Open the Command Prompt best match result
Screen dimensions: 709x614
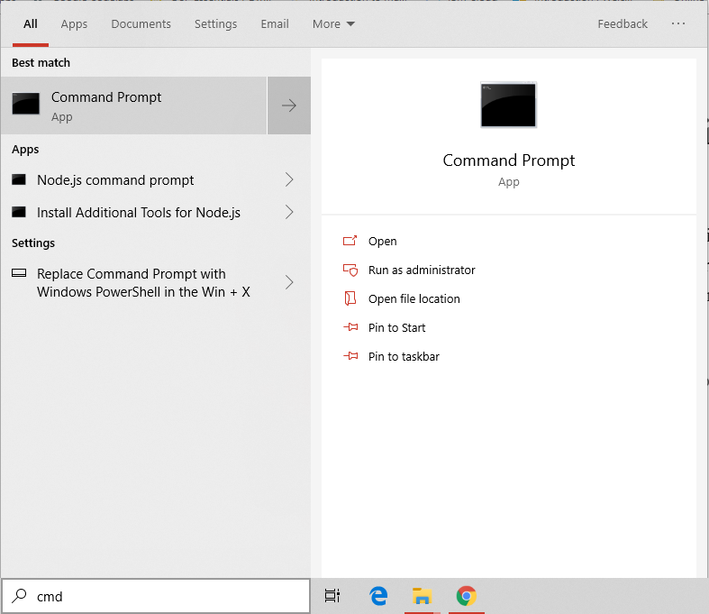tap(134, 105)
